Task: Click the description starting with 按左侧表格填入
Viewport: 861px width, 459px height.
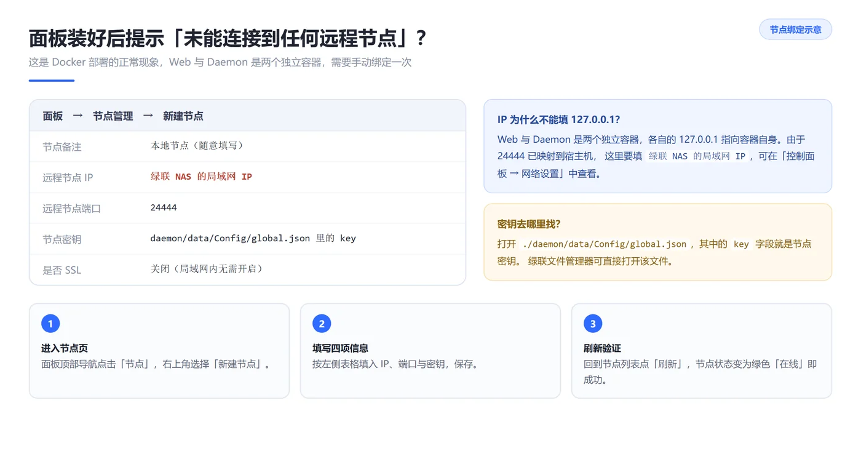Action: (395, 364)
